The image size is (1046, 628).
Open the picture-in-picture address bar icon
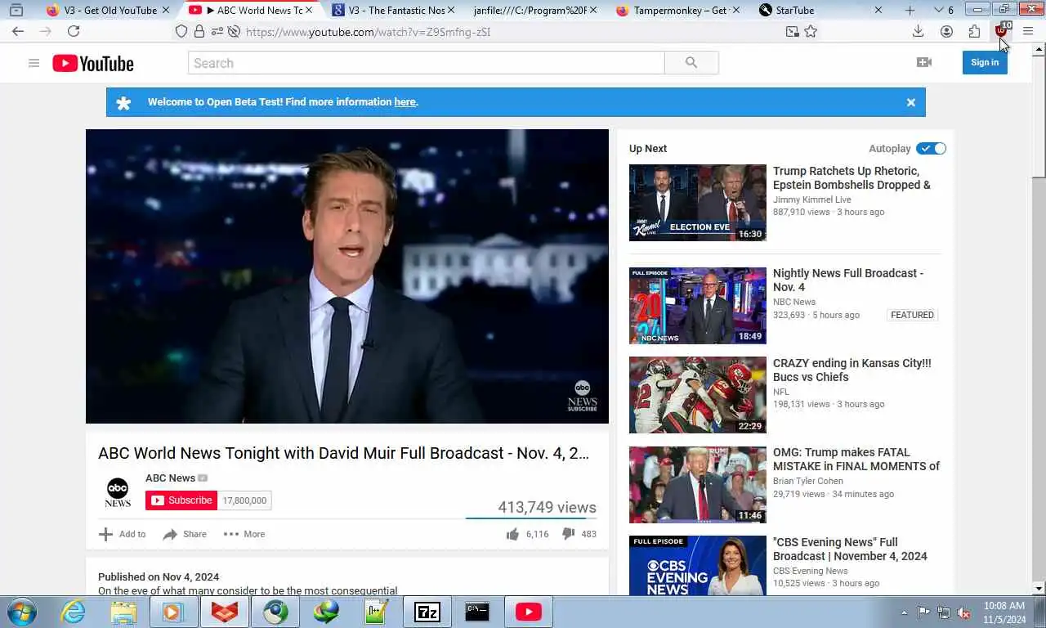pyautogui.click(x=792, y=31)
